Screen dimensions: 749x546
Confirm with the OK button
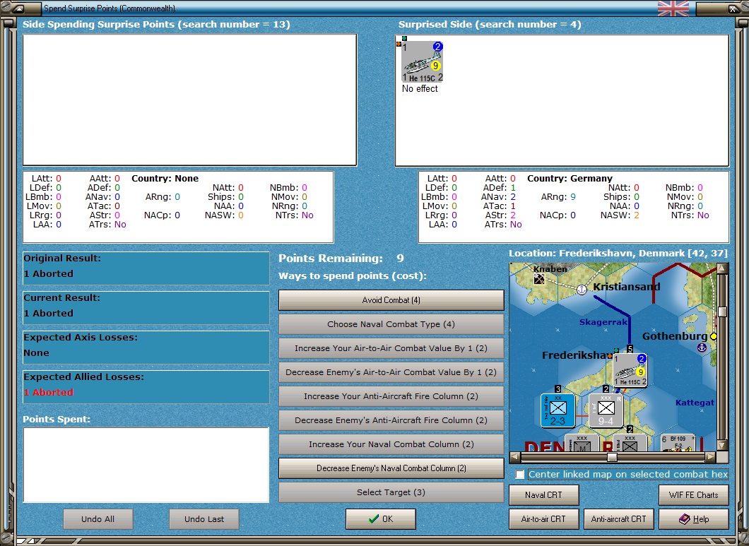point(380,519)
